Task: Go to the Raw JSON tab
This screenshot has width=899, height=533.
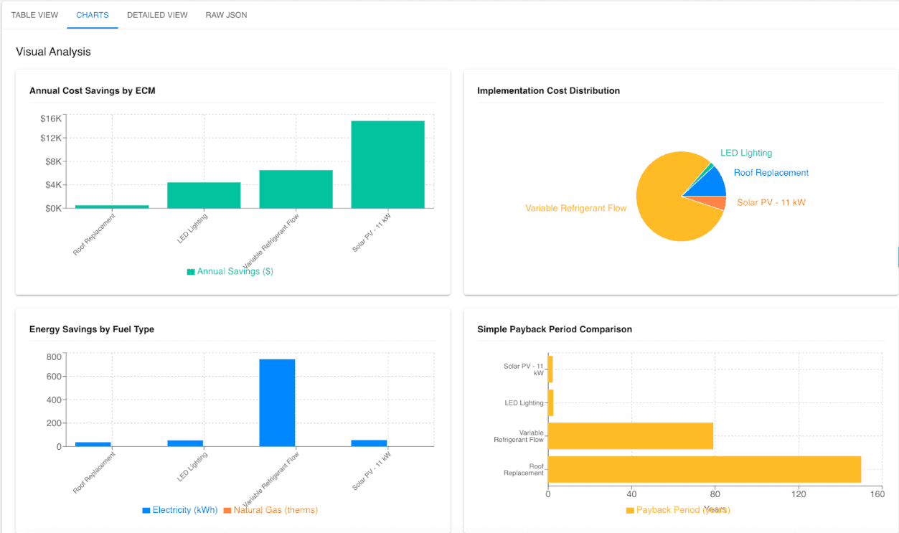Action: [226, 15]
